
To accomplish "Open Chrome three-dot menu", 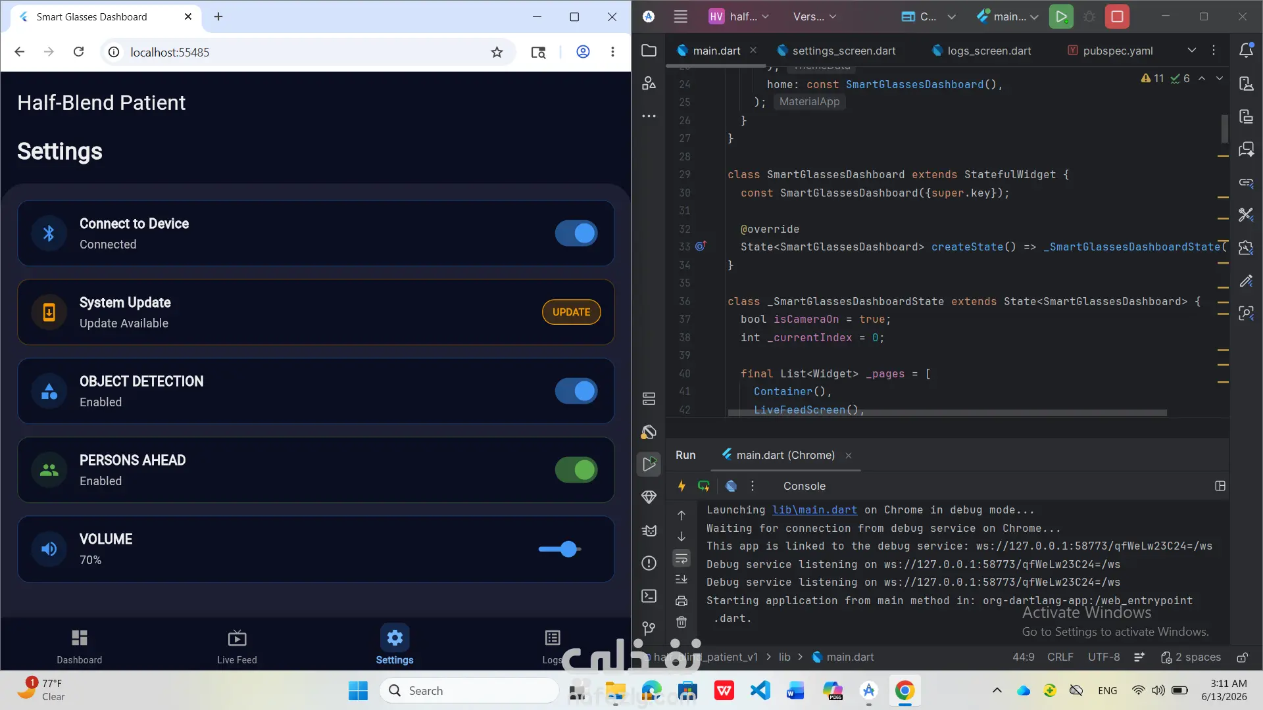I will [x=612, y=52].
